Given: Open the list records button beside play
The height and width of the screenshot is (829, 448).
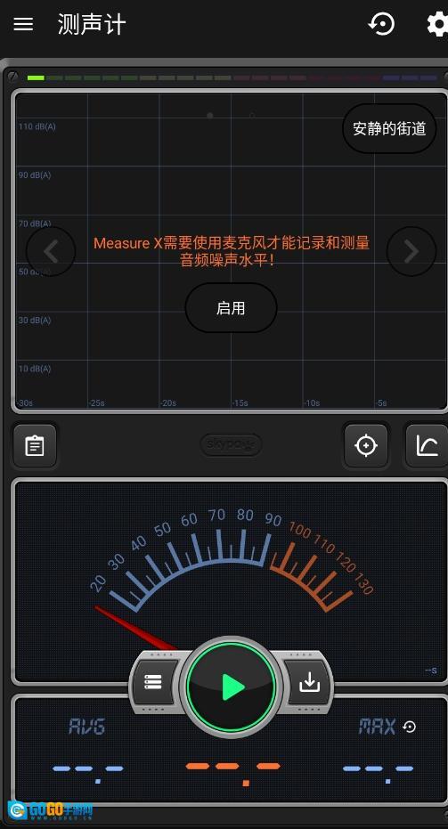Looking at the screenshot, I should click(154, 683).
